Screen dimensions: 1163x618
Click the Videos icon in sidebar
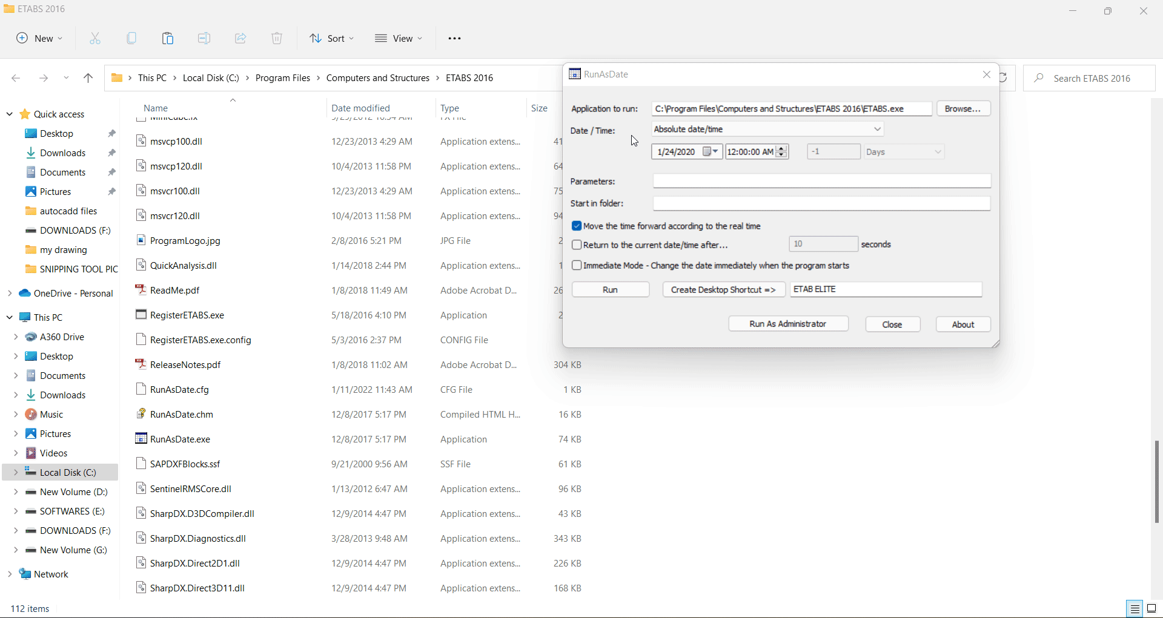(31, 453)
